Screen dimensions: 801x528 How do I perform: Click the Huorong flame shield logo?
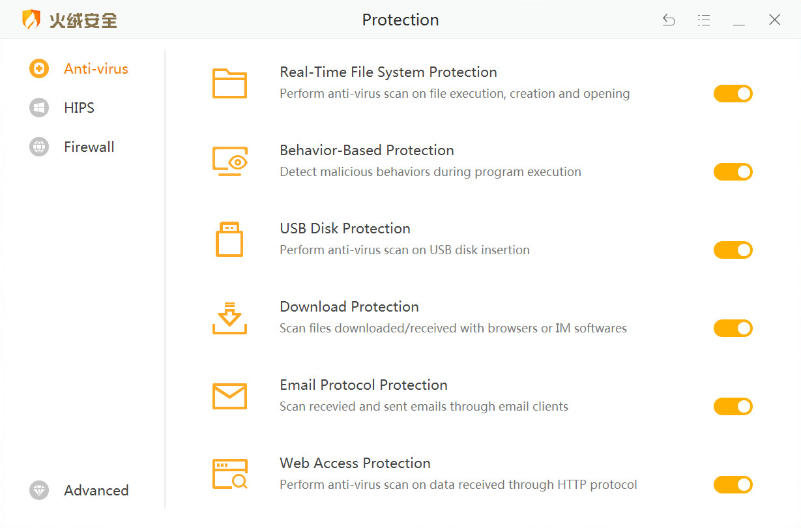point(31,20)
